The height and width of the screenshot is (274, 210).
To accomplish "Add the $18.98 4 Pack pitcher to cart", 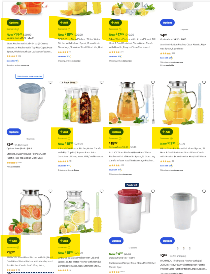I will [x=64, y=132].
